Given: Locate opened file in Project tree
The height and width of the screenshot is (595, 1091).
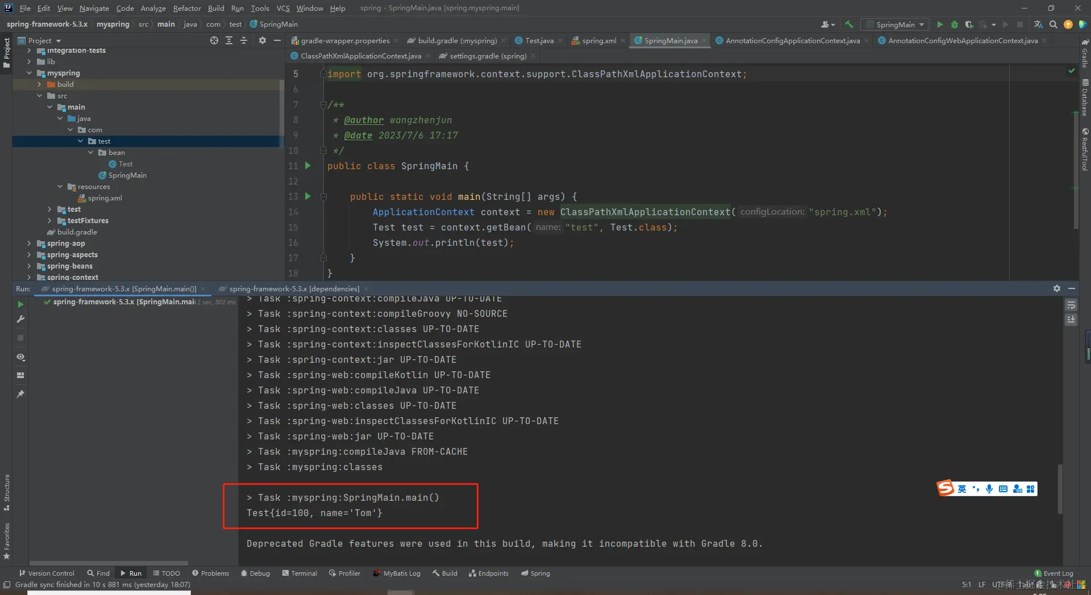Looking at the screenshot, I should (x=214, y=40).
